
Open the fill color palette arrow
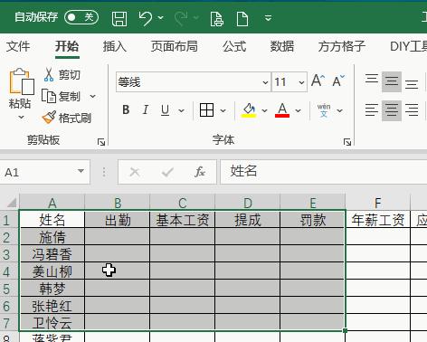click(x=264, y=110)
